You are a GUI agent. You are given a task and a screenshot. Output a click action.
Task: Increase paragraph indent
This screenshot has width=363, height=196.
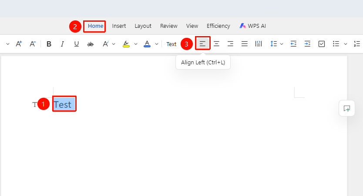pyautogui.click(x=307, y=44)
